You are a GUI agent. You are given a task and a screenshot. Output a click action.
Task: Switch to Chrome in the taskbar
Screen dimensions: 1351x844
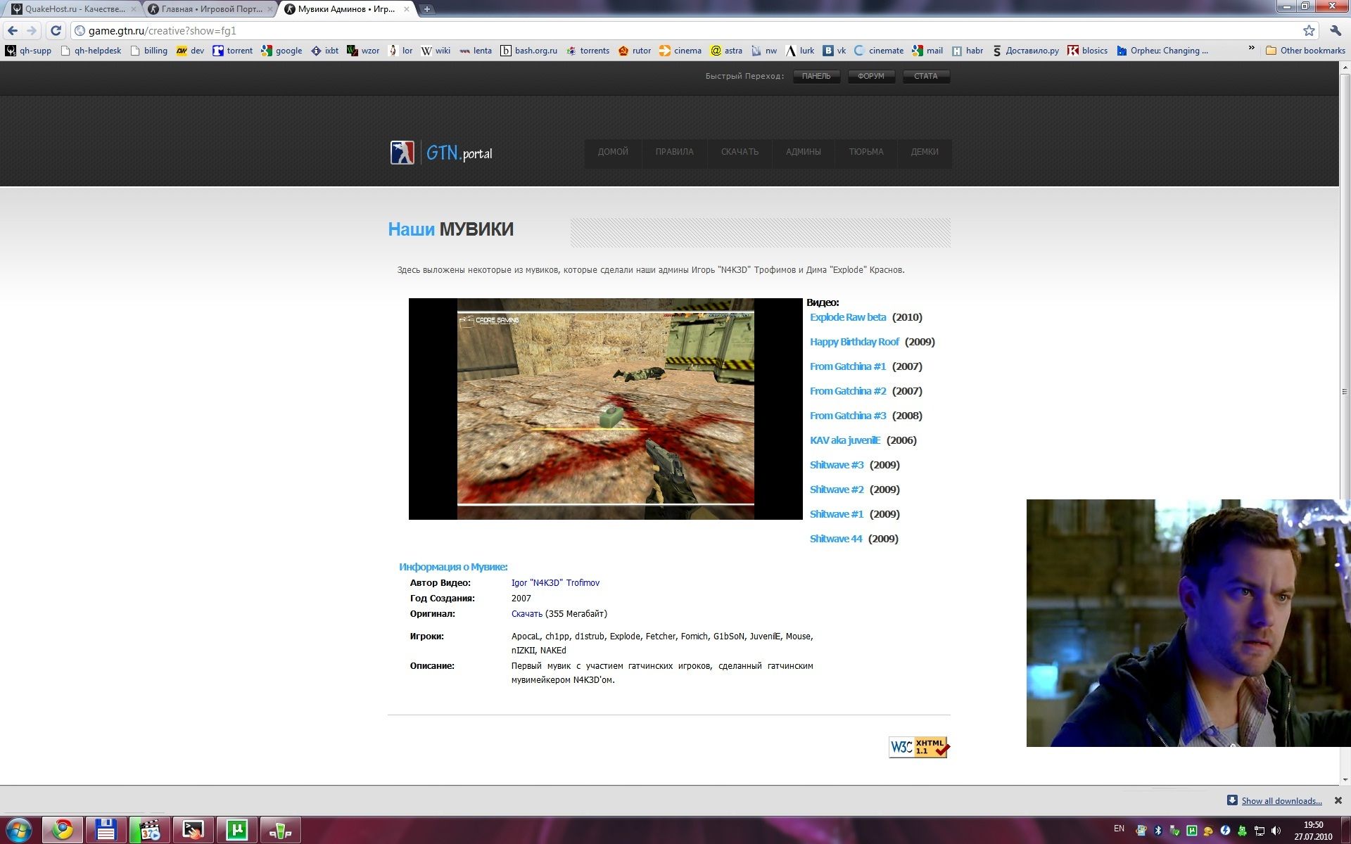pyautogui.click(x=63, y=830)
